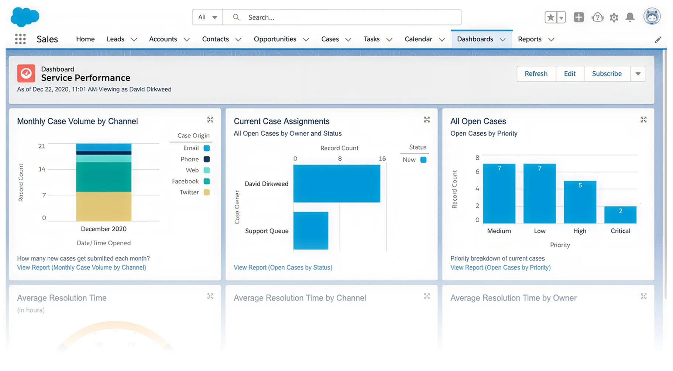
Task: View notifications with the bell icon
Action: [x=630, y=17]
